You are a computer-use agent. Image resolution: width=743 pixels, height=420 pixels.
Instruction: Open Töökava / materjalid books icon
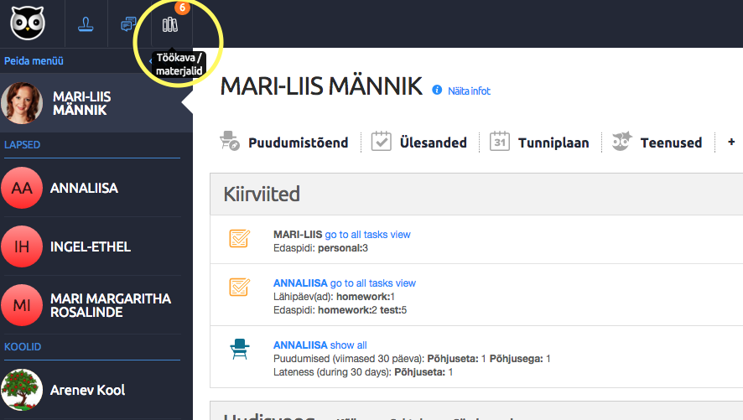[x=170, y=23]
